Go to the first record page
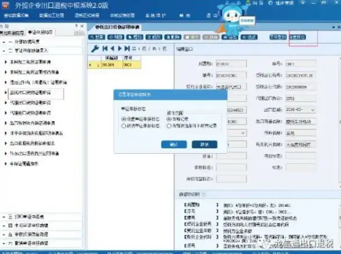341x254 pixels. pos(105,49)
